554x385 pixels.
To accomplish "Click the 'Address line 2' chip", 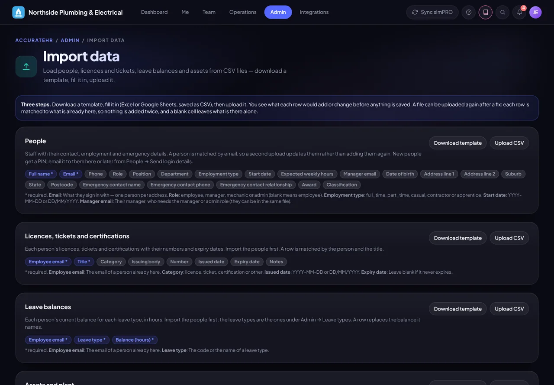I will coord(480,174).
